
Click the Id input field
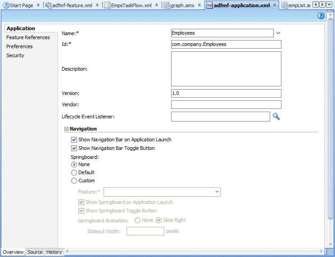226,44
